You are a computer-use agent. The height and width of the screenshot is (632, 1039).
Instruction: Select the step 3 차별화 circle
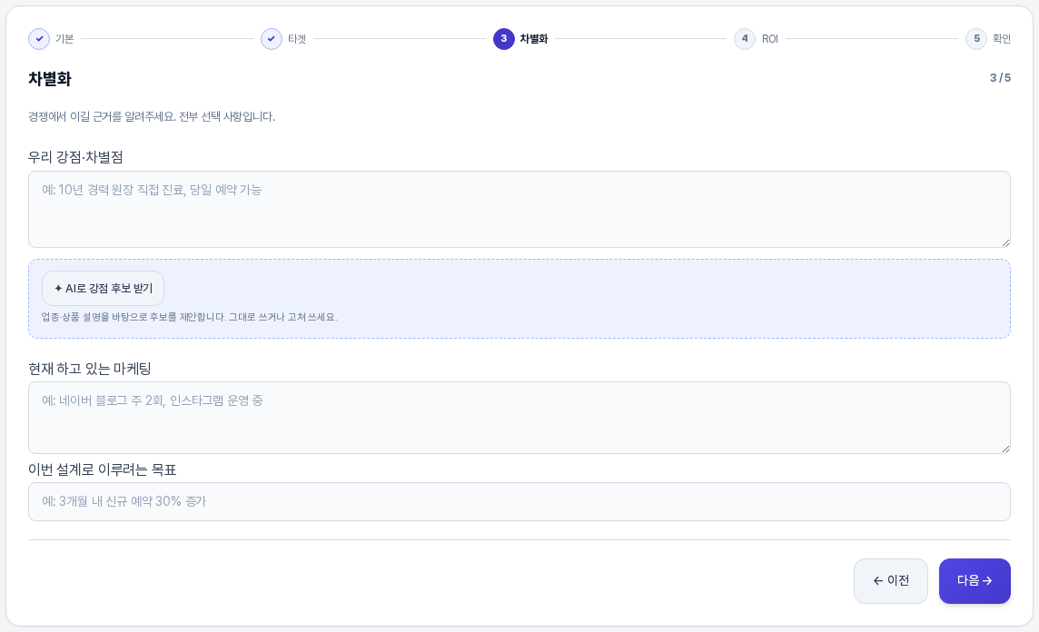(503, 39)
